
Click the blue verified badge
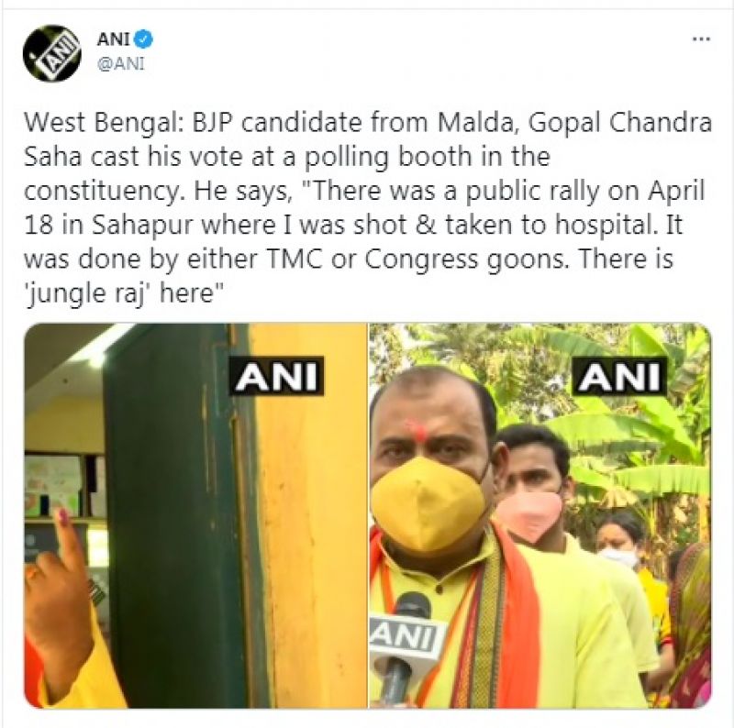(144, 39)
